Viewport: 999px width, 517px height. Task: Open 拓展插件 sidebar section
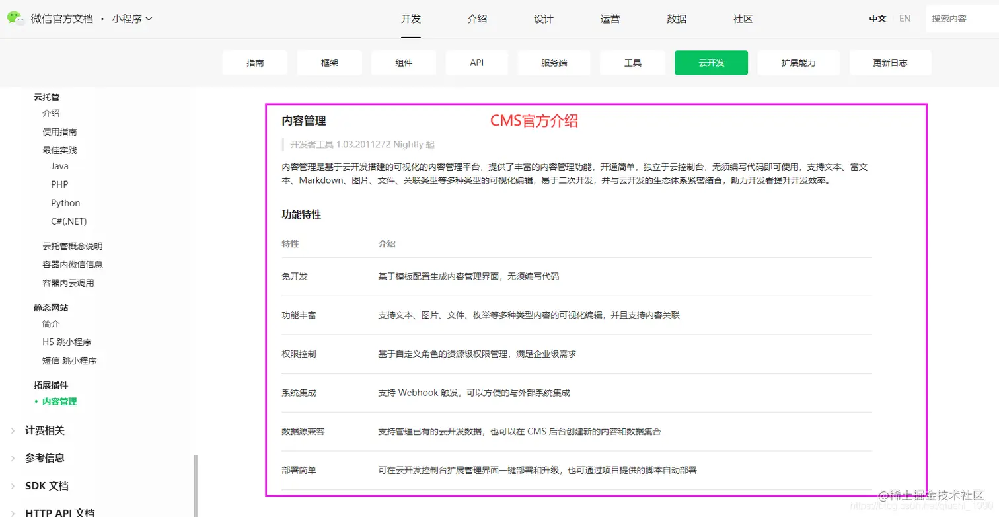51,385
